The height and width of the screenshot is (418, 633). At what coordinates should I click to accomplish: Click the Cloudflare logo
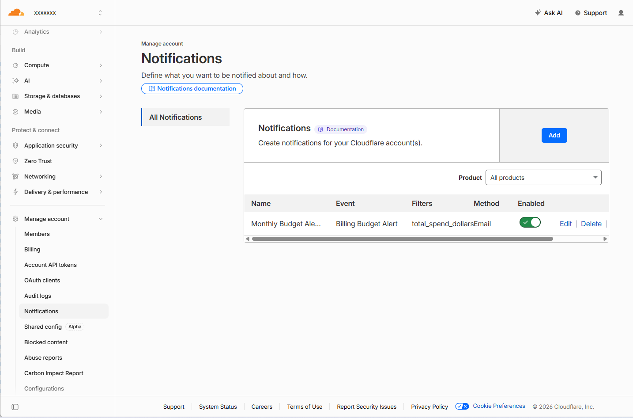[x=16, y=12]
